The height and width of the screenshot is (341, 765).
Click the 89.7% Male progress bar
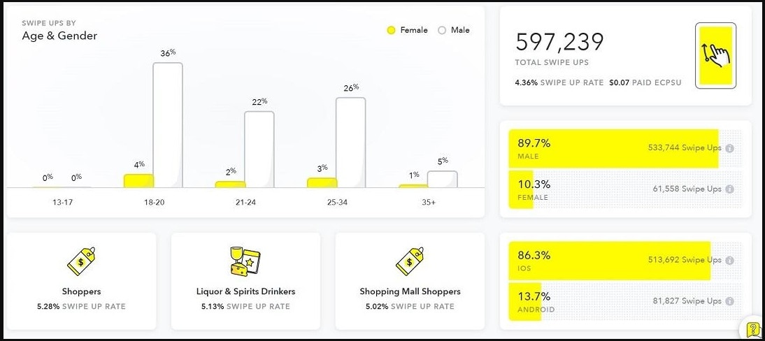tap(613, 148)
